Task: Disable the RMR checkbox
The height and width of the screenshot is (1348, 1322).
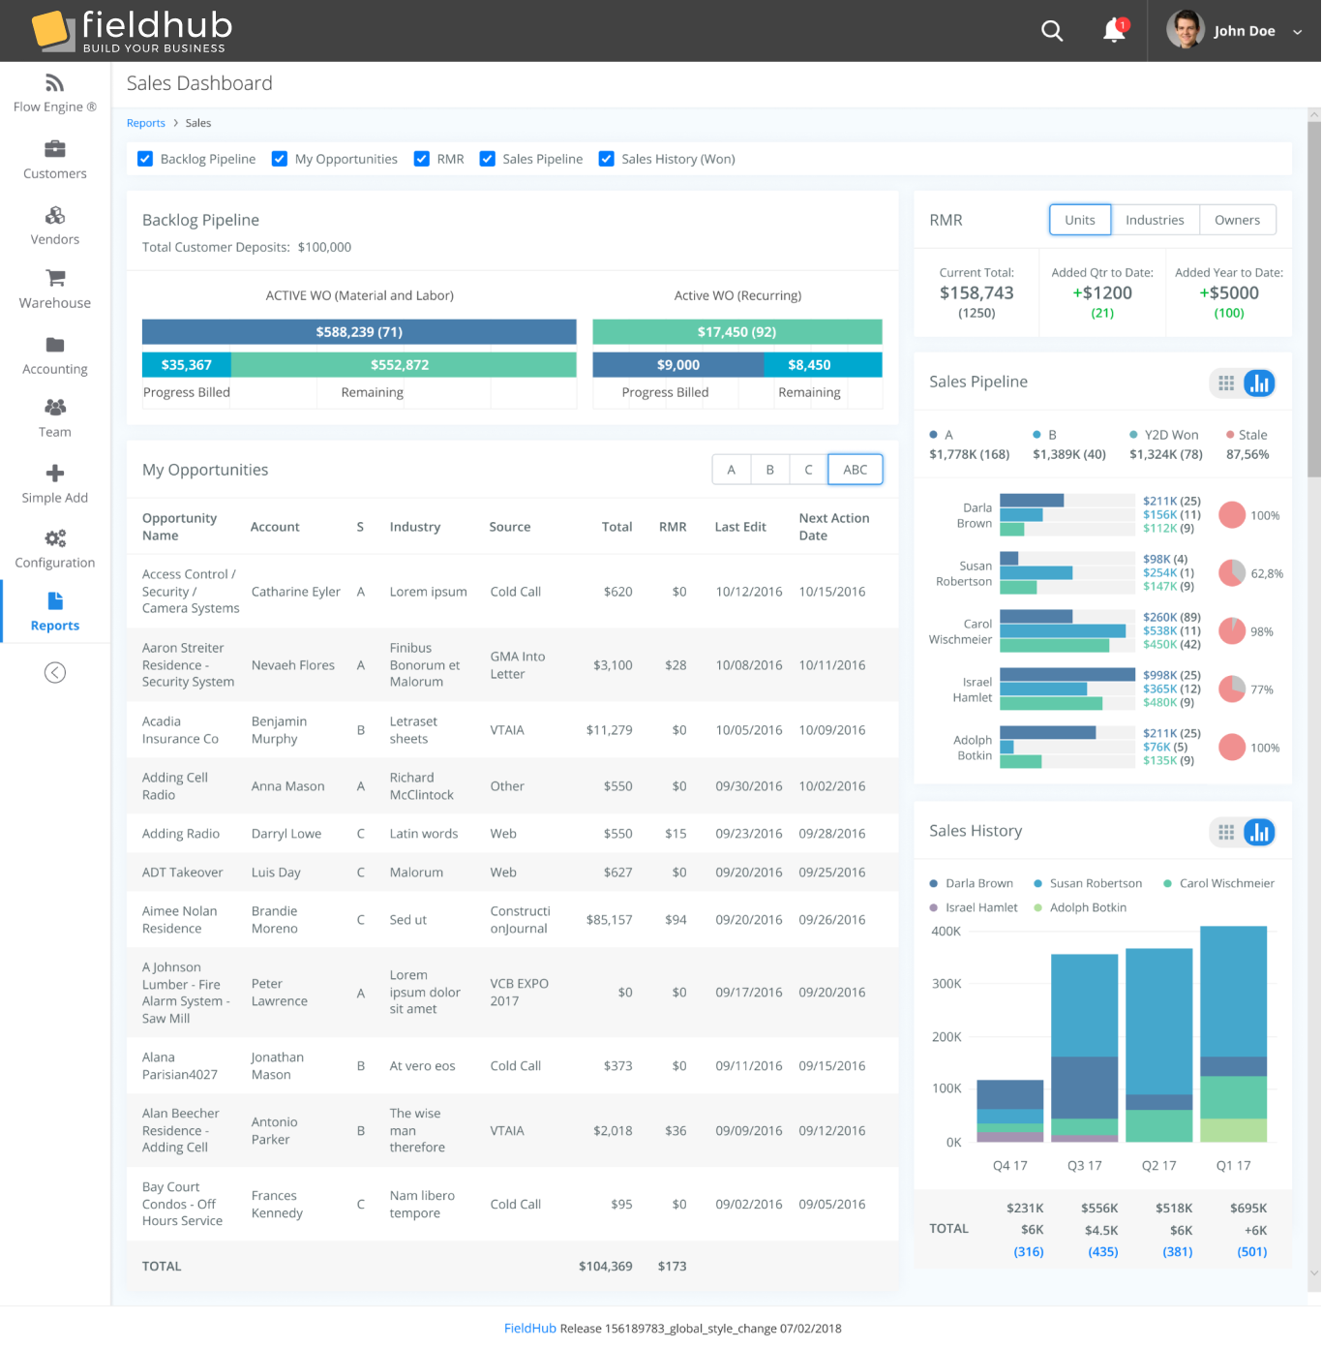Action: pos(422,158)
